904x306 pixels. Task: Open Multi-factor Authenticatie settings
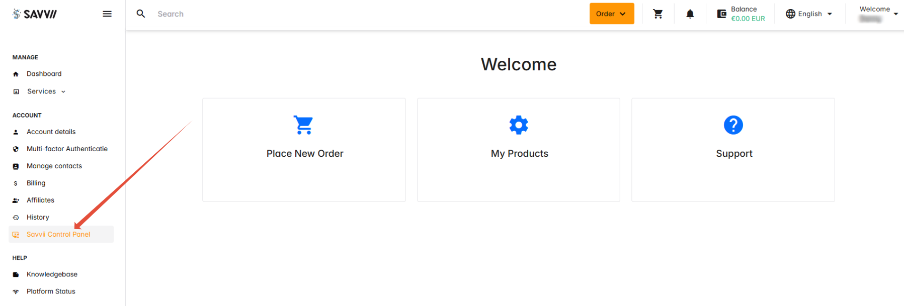(67, 149)
